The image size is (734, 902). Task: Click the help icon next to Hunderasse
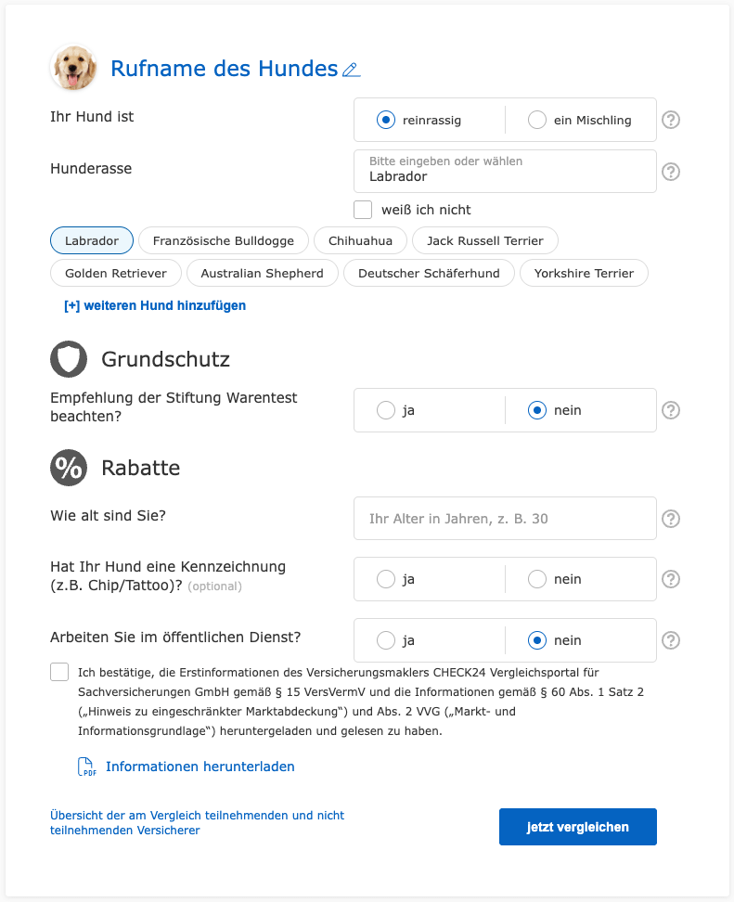670,172
